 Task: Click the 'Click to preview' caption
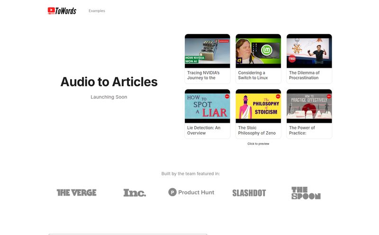click(x=258, y=144)
